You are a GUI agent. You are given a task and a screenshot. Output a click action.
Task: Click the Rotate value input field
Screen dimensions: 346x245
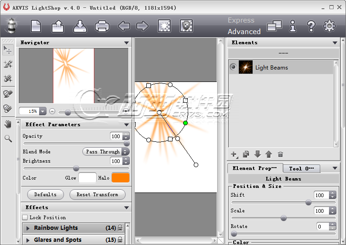coord(323,227)
